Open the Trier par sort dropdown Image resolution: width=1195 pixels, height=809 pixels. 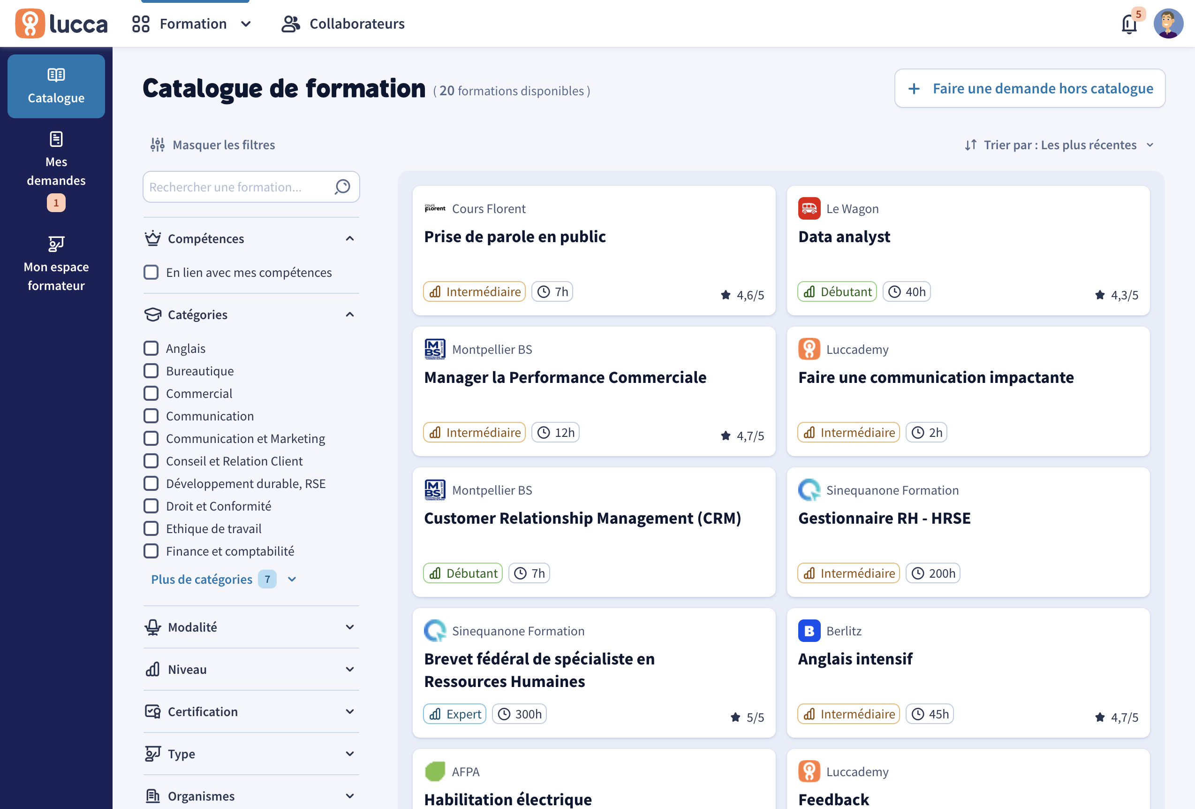1059,145
